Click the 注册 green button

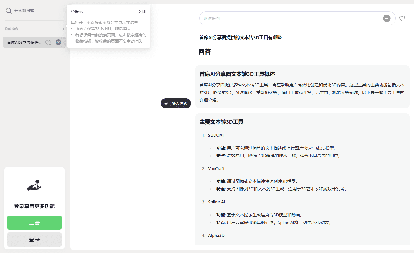tap(34, 223)
